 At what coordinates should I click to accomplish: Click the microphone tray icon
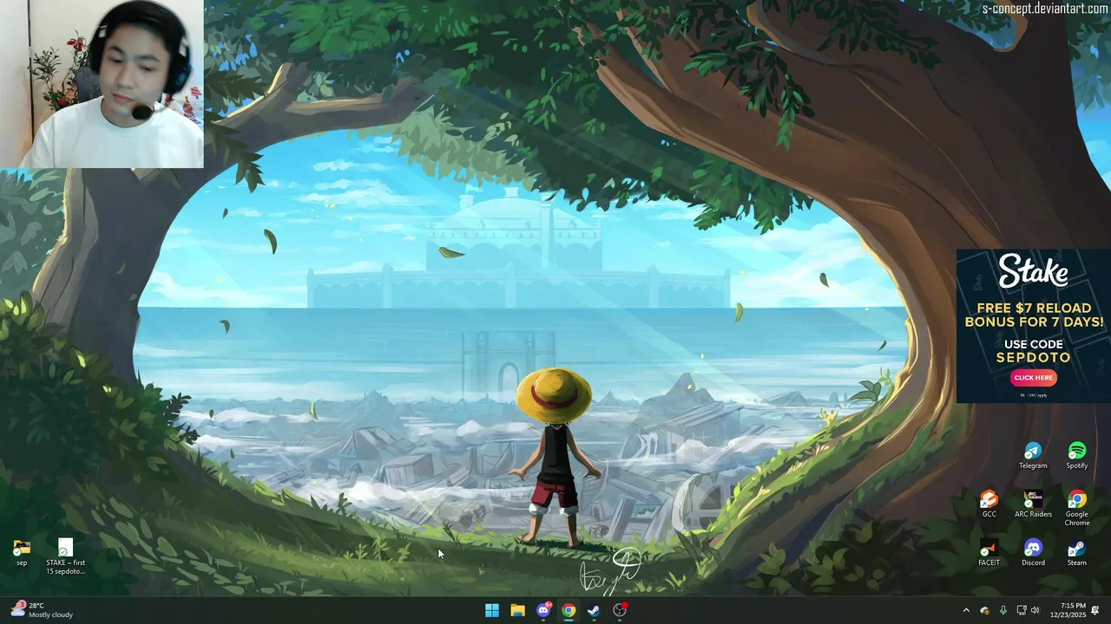click(1003, 610)
